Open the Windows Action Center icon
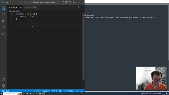Screen dimensions: 169x95 167,94
